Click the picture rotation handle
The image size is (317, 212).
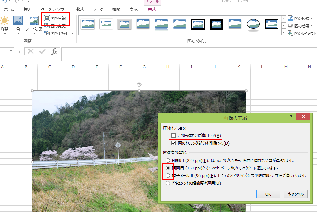139,85
